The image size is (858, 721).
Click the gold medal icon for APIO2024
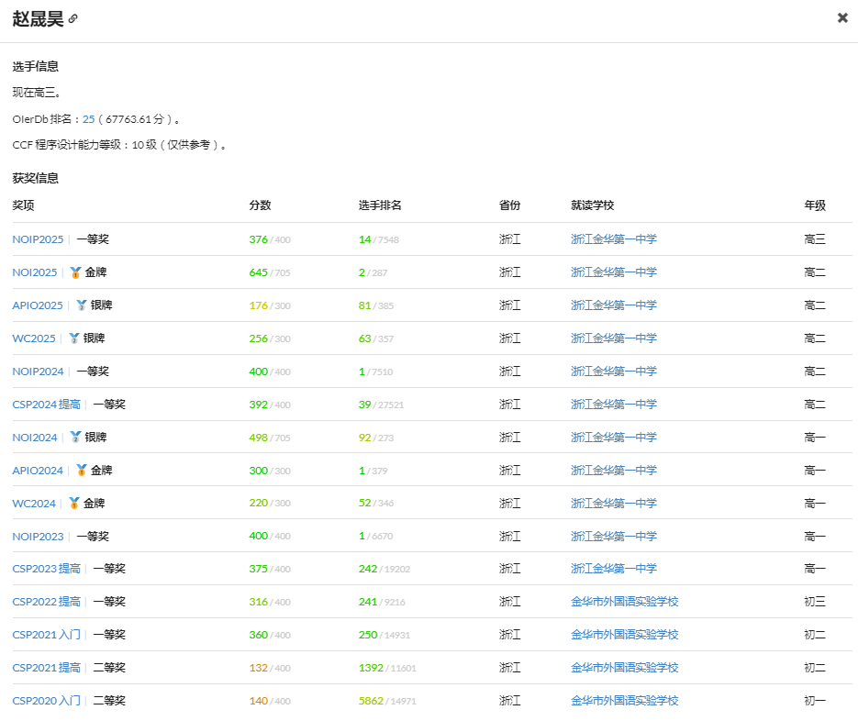coord(82,471)
